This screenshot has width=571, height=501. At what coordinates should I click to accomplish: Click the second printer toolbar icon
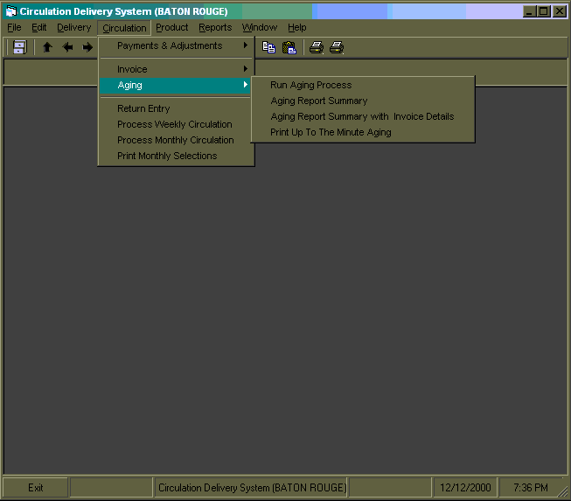(x=337, y=47)
